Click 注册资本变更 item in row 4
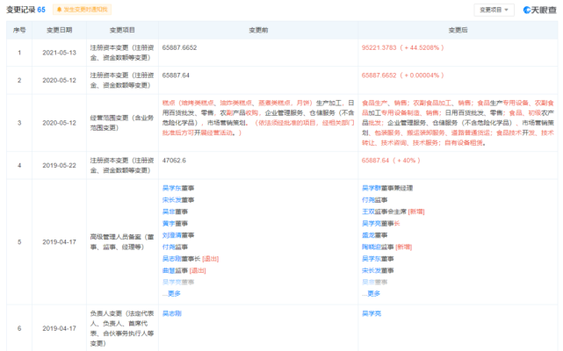The height and width of the screenshot is (351, 563). click(122, 166)
